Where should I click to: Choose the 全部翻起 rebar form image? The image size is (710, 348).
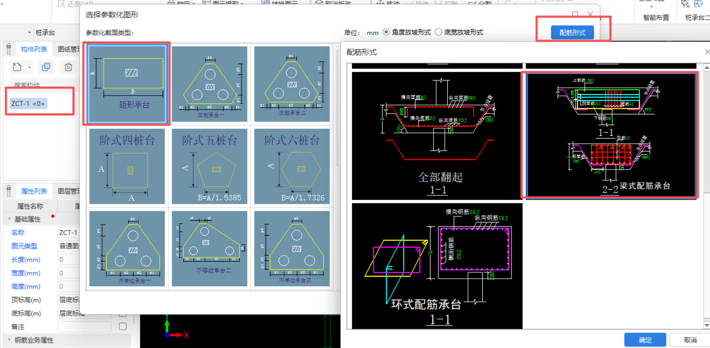coord(437,136)
